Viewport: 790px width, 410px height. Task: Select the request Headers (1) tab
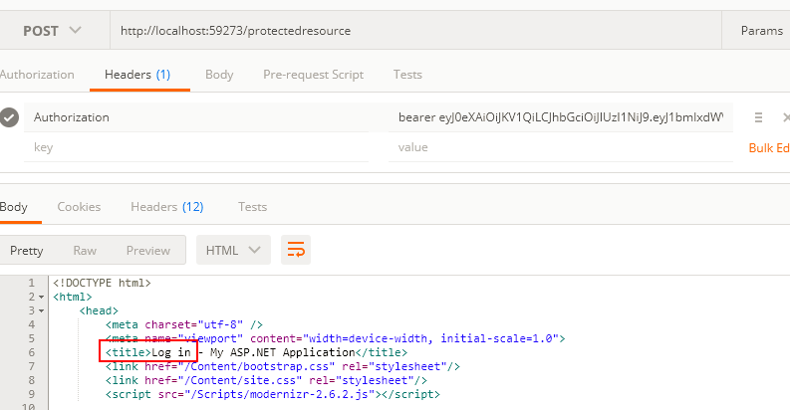137,75
